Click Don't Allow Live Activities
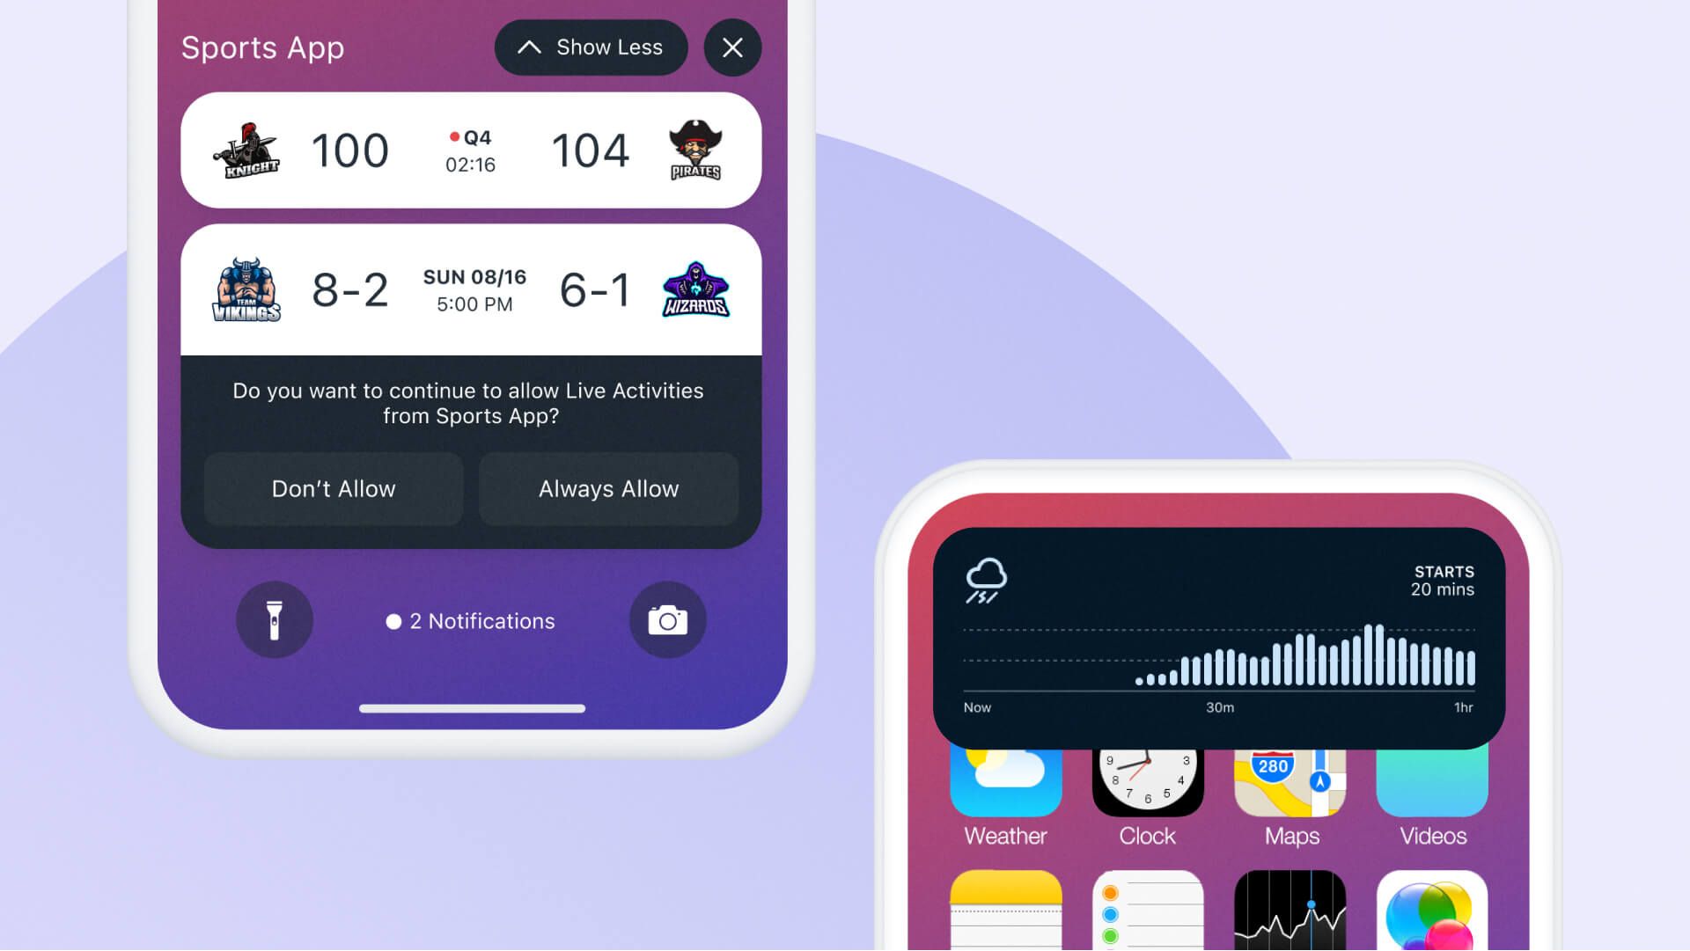 [x=334, y=488]
